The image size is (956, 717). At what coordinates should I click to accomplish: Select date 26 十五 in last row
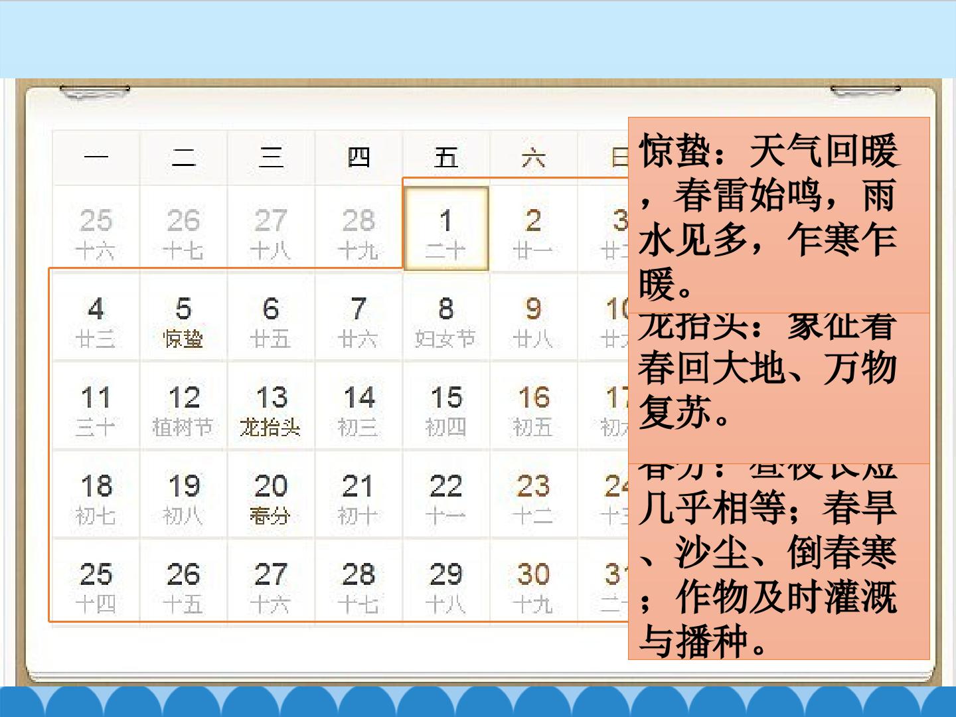(183, 582)
